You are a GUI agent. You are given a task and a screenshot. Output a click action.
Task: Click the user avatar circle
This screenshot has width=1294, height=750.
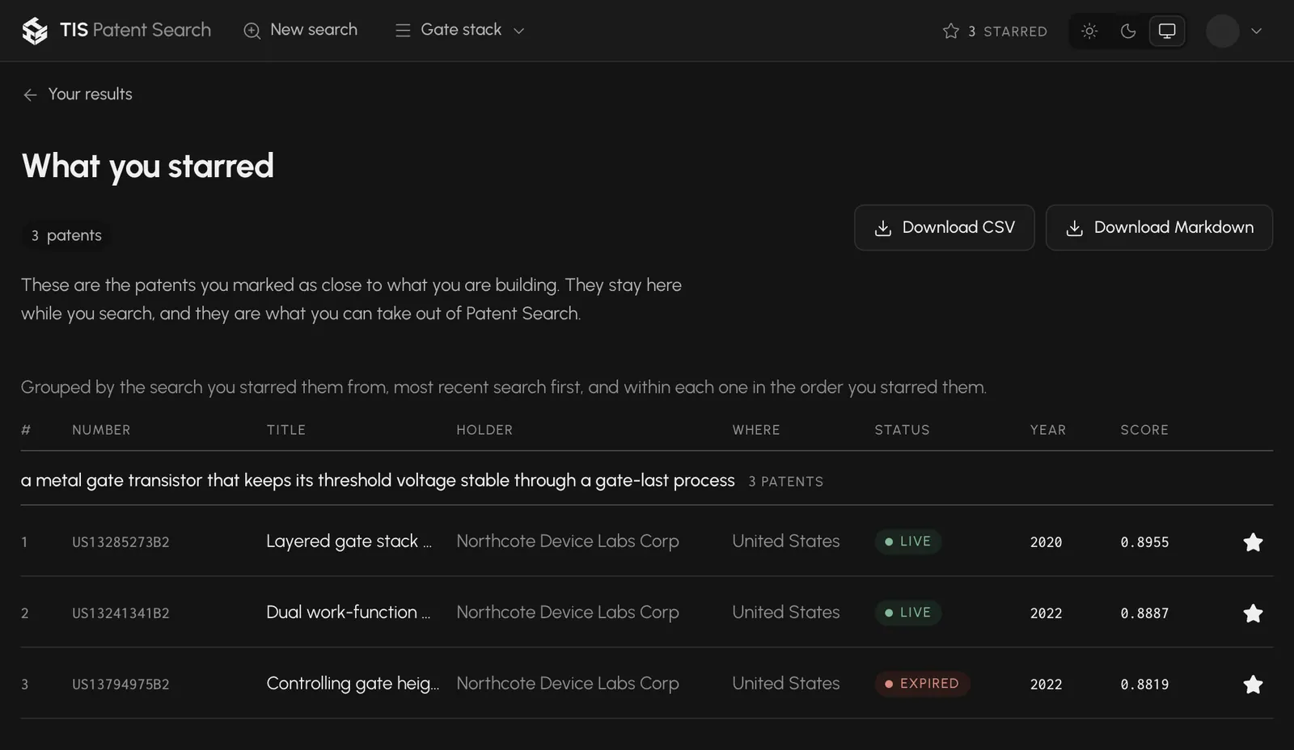1223,31
